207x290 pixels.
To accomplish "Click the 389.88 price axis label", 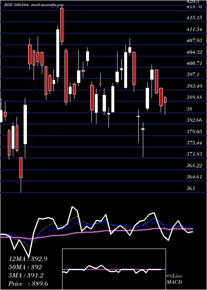I will click(x=194, y=97).
